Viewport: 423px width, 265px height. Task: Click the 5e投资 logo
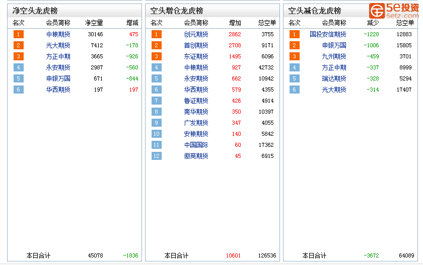click(394, 11)
